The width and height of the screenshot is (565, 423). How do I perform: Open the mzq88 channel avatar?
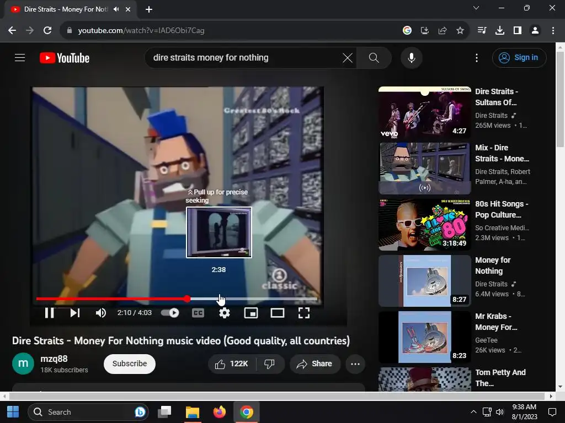tap(23, 364)
